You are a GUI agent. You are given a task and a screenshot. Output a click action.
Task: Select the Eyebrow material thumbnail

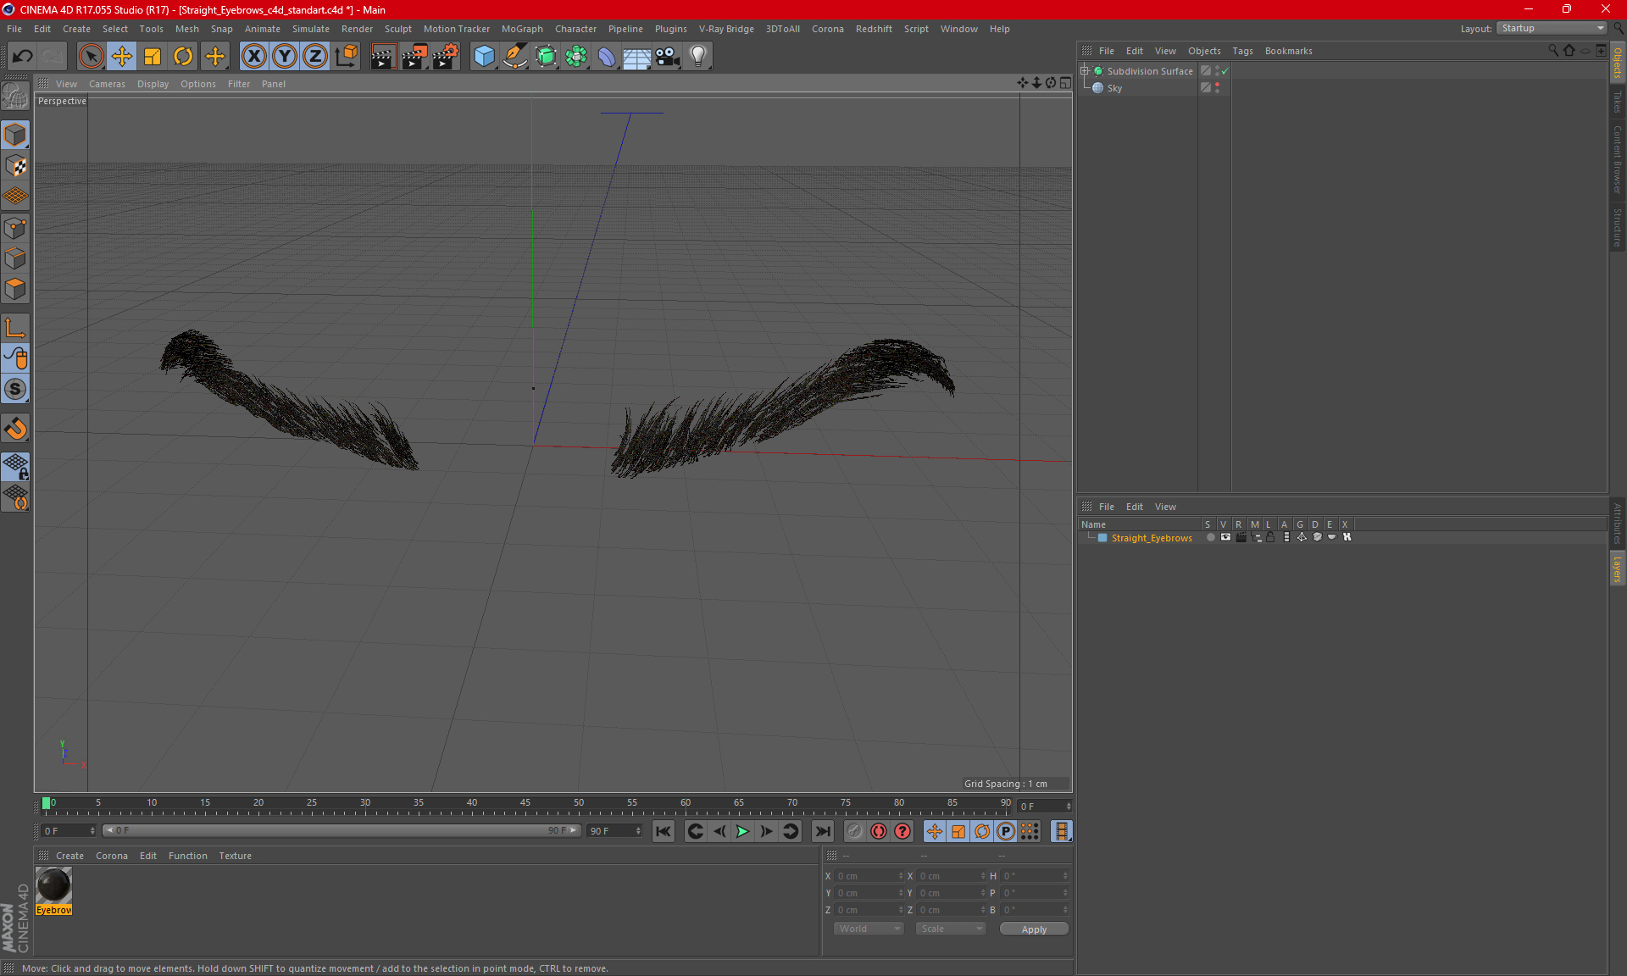tap(53, 886)
